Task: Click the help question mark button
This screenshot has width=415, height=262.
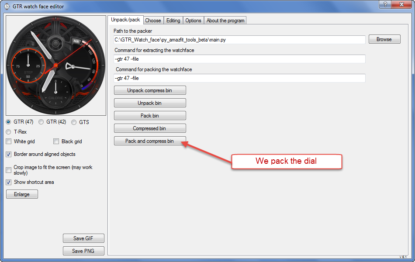Action: tap(385, 4)
